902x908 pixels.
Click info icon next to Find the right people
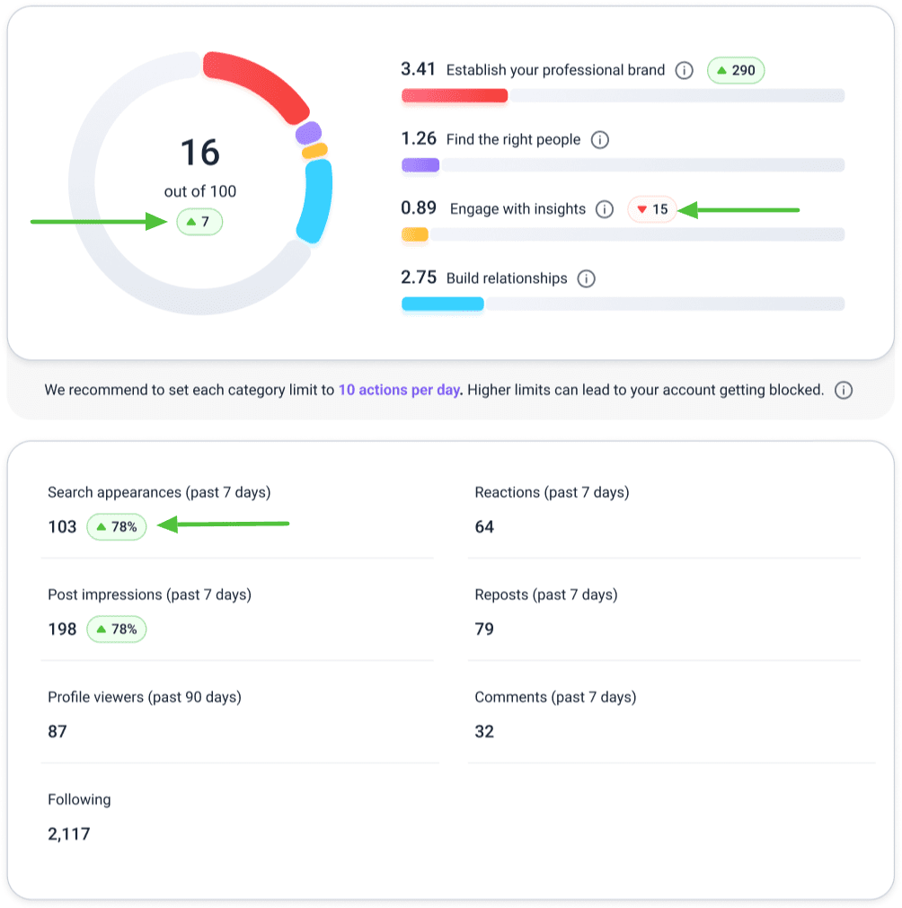(600, 140)
